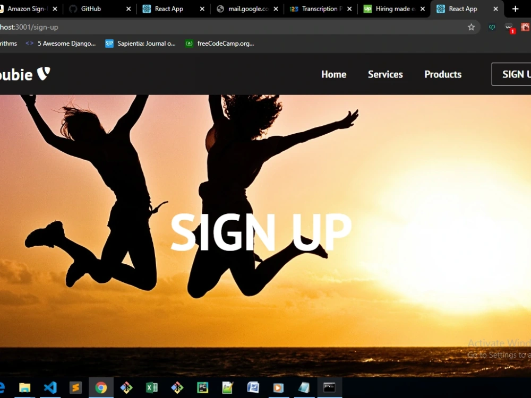Open the Services nav link
Viewport: 531px width, 398px height.
[x=386, y=74]
